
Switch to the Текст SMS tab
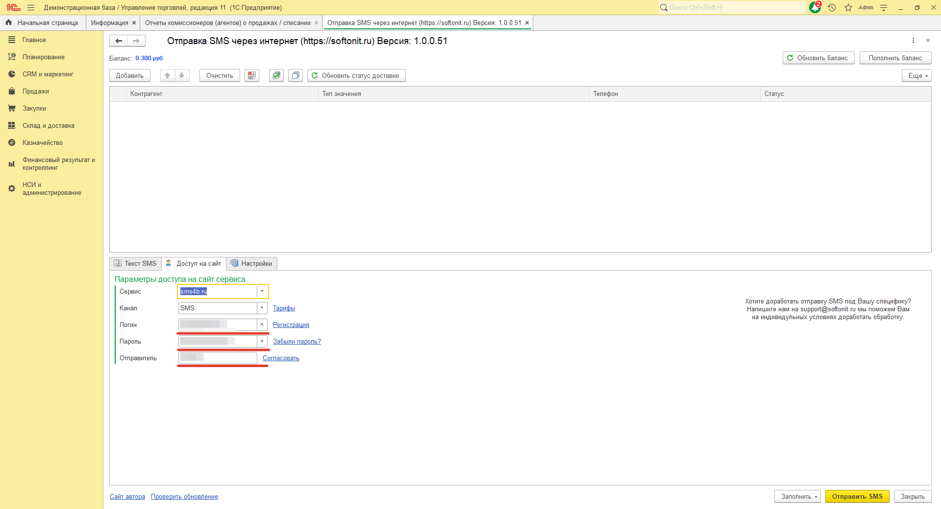click(x=136, y=263)
